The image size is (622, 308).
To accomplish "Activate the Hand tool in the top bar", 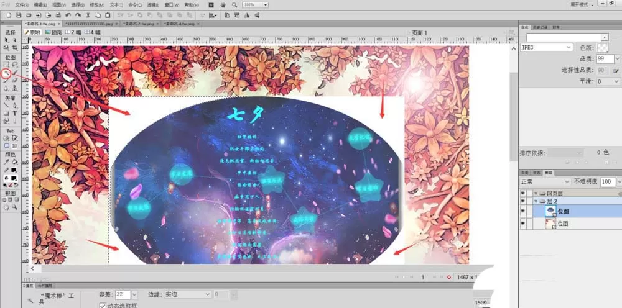I will click(x=223, y=5).
